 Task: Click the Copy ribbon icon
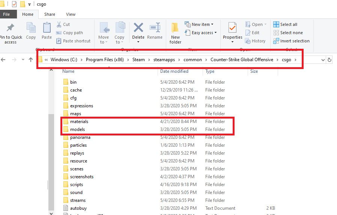(x=31, y=28)
